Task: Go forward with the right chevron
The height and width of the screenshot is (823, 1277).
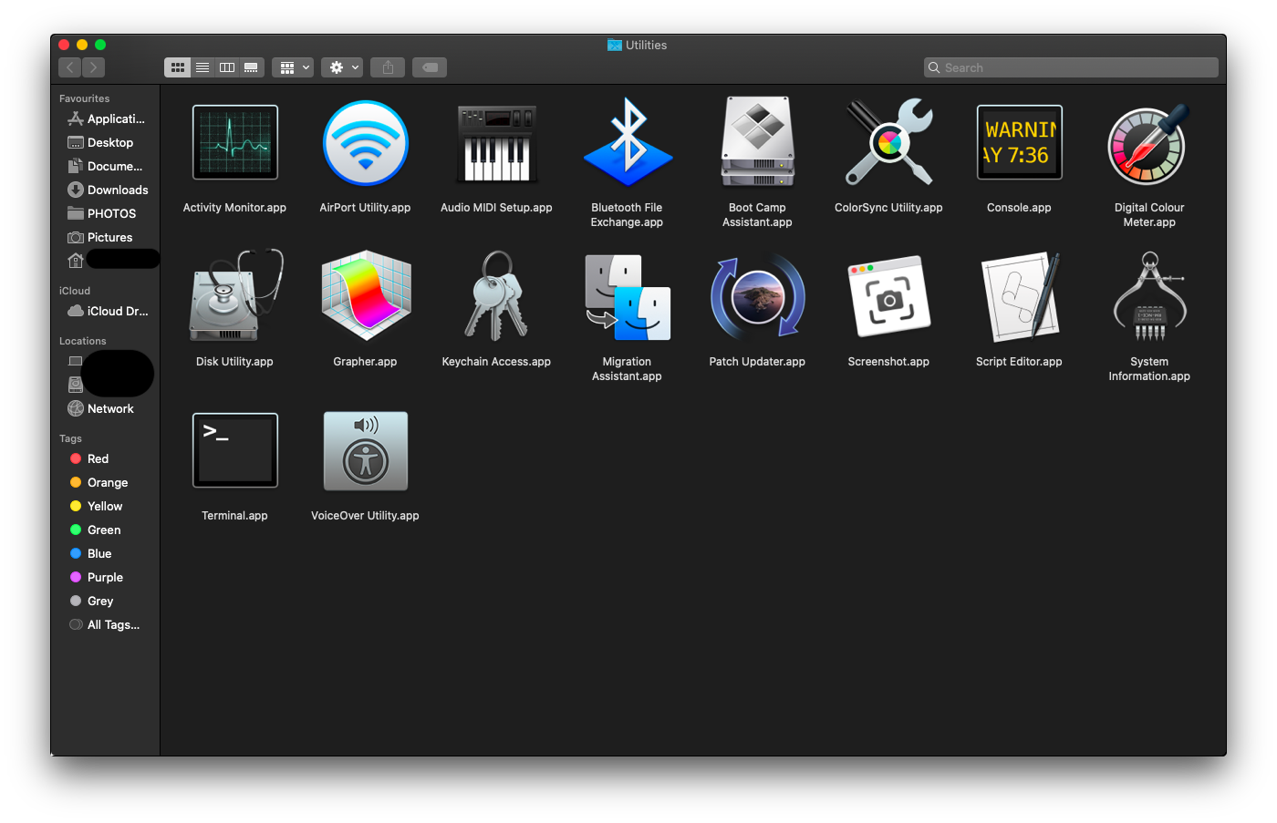Action: 93,67
